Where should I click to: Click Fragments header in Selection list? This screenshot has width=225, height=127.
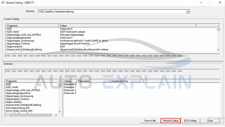(31, 81)
